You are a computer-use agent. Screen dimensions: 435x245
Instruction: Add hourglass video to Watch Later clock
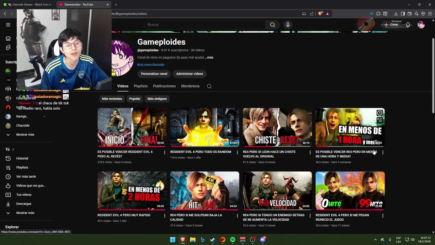pos(380,113)
